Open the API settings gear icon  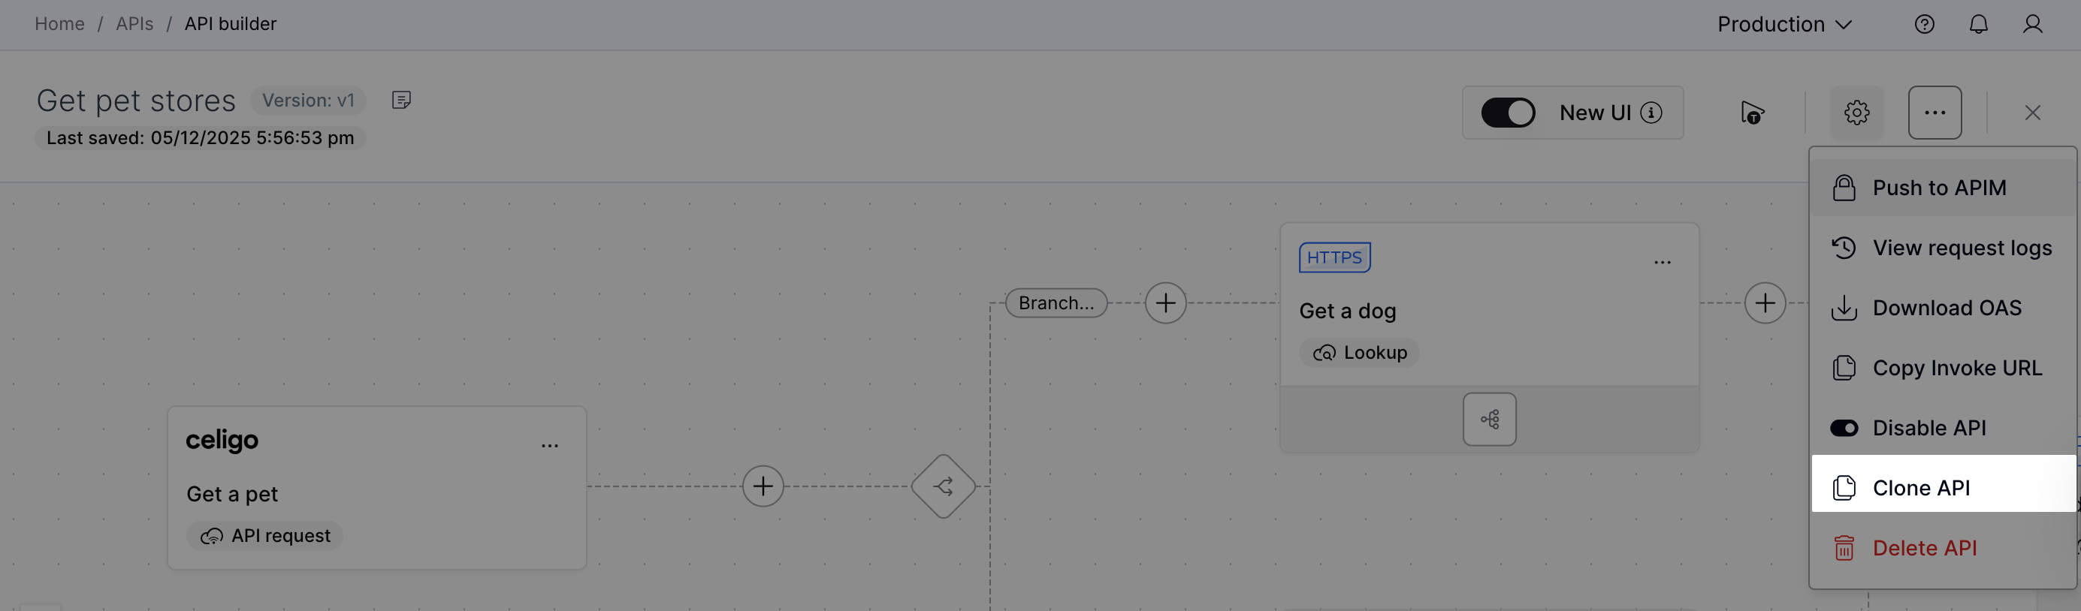point(1856,112)
